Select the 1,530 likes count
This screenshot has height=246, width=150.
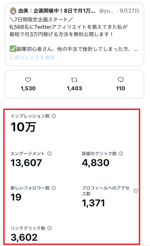point(28,88)
